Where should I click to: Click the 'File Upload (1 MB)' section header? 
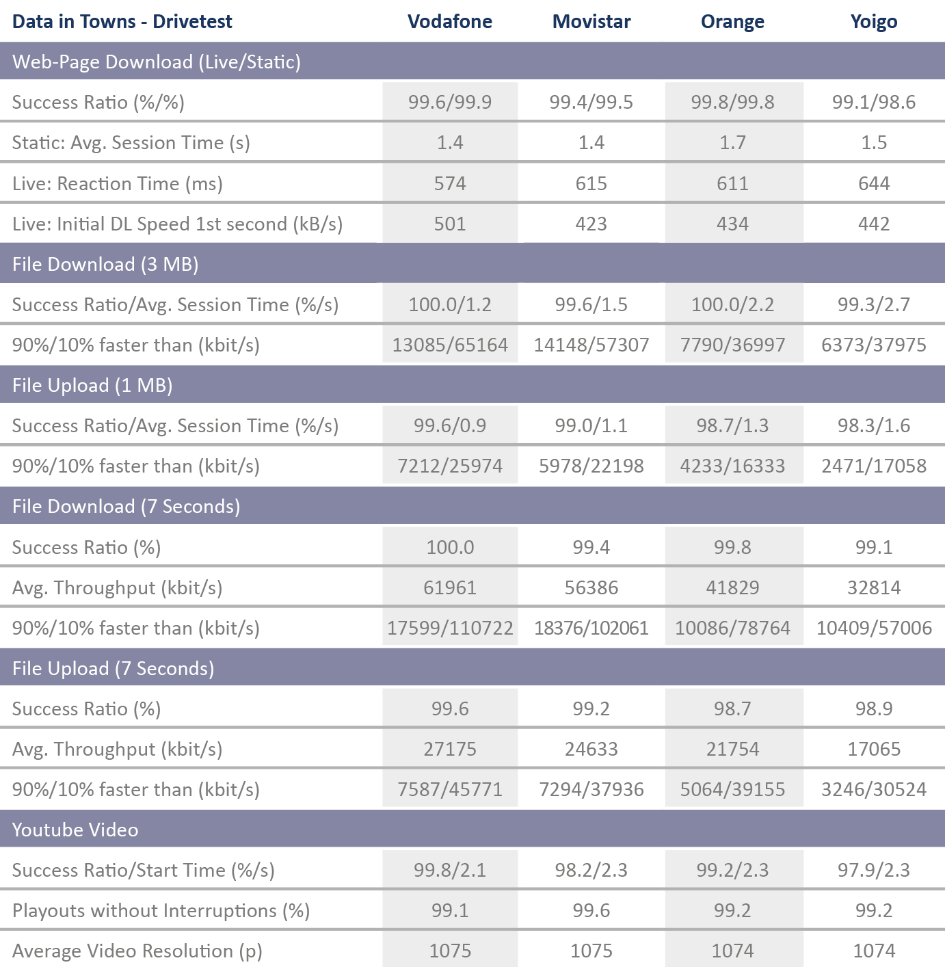coord(472,385)
